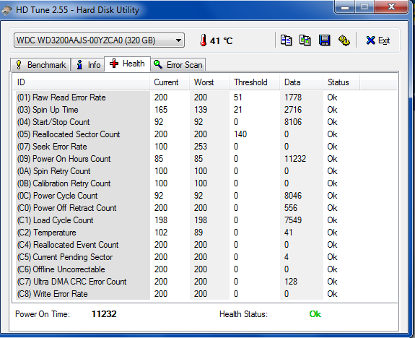The width and height of the screenshot is (415, 338).
Task: Click the Status column header
Action: [x=341, y=82]
